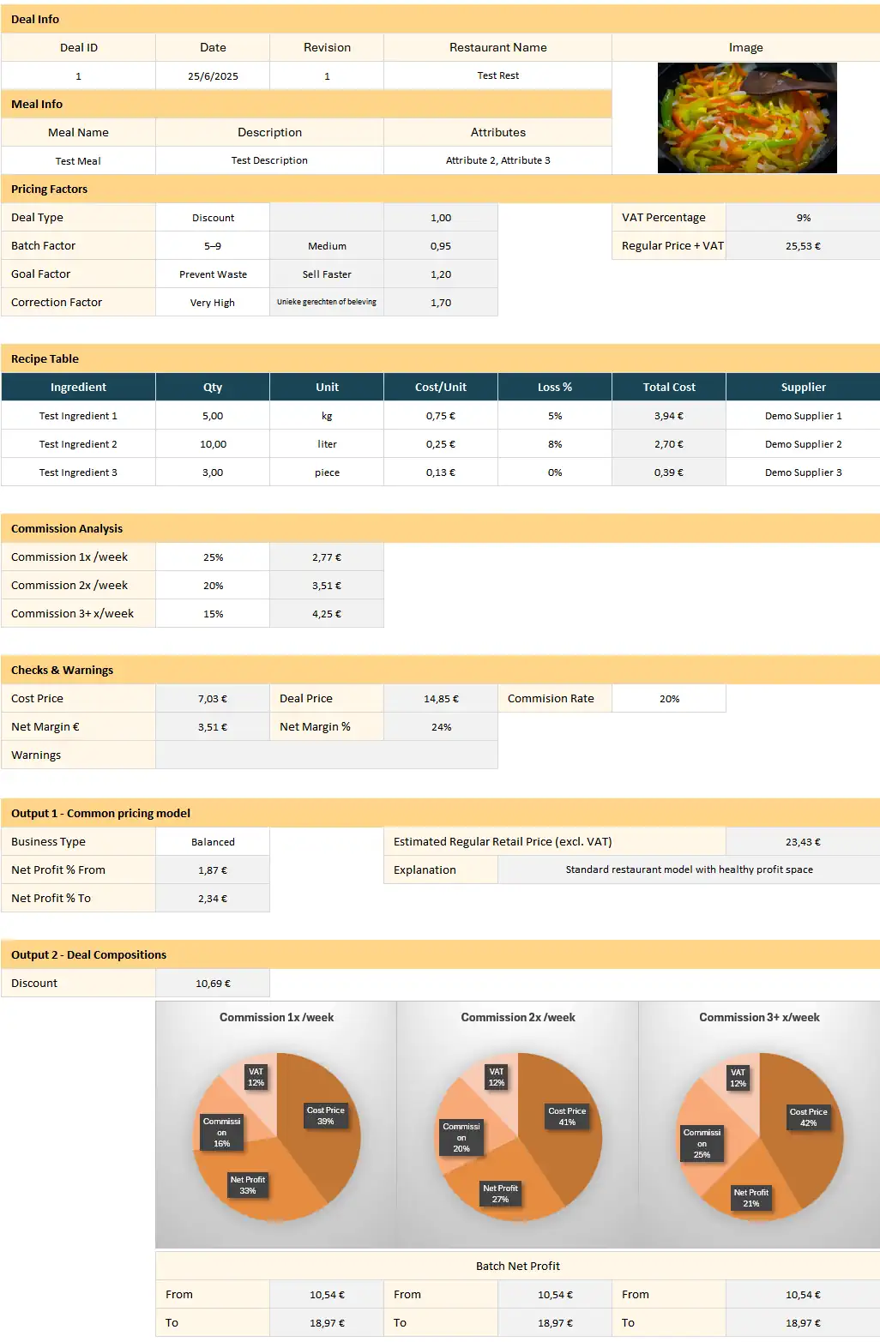Click the 'Ingredient' recipe table header

[78, 387]
